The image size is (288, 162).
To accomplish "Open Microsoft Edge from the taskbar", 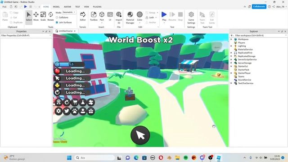I will click(136, 157).
